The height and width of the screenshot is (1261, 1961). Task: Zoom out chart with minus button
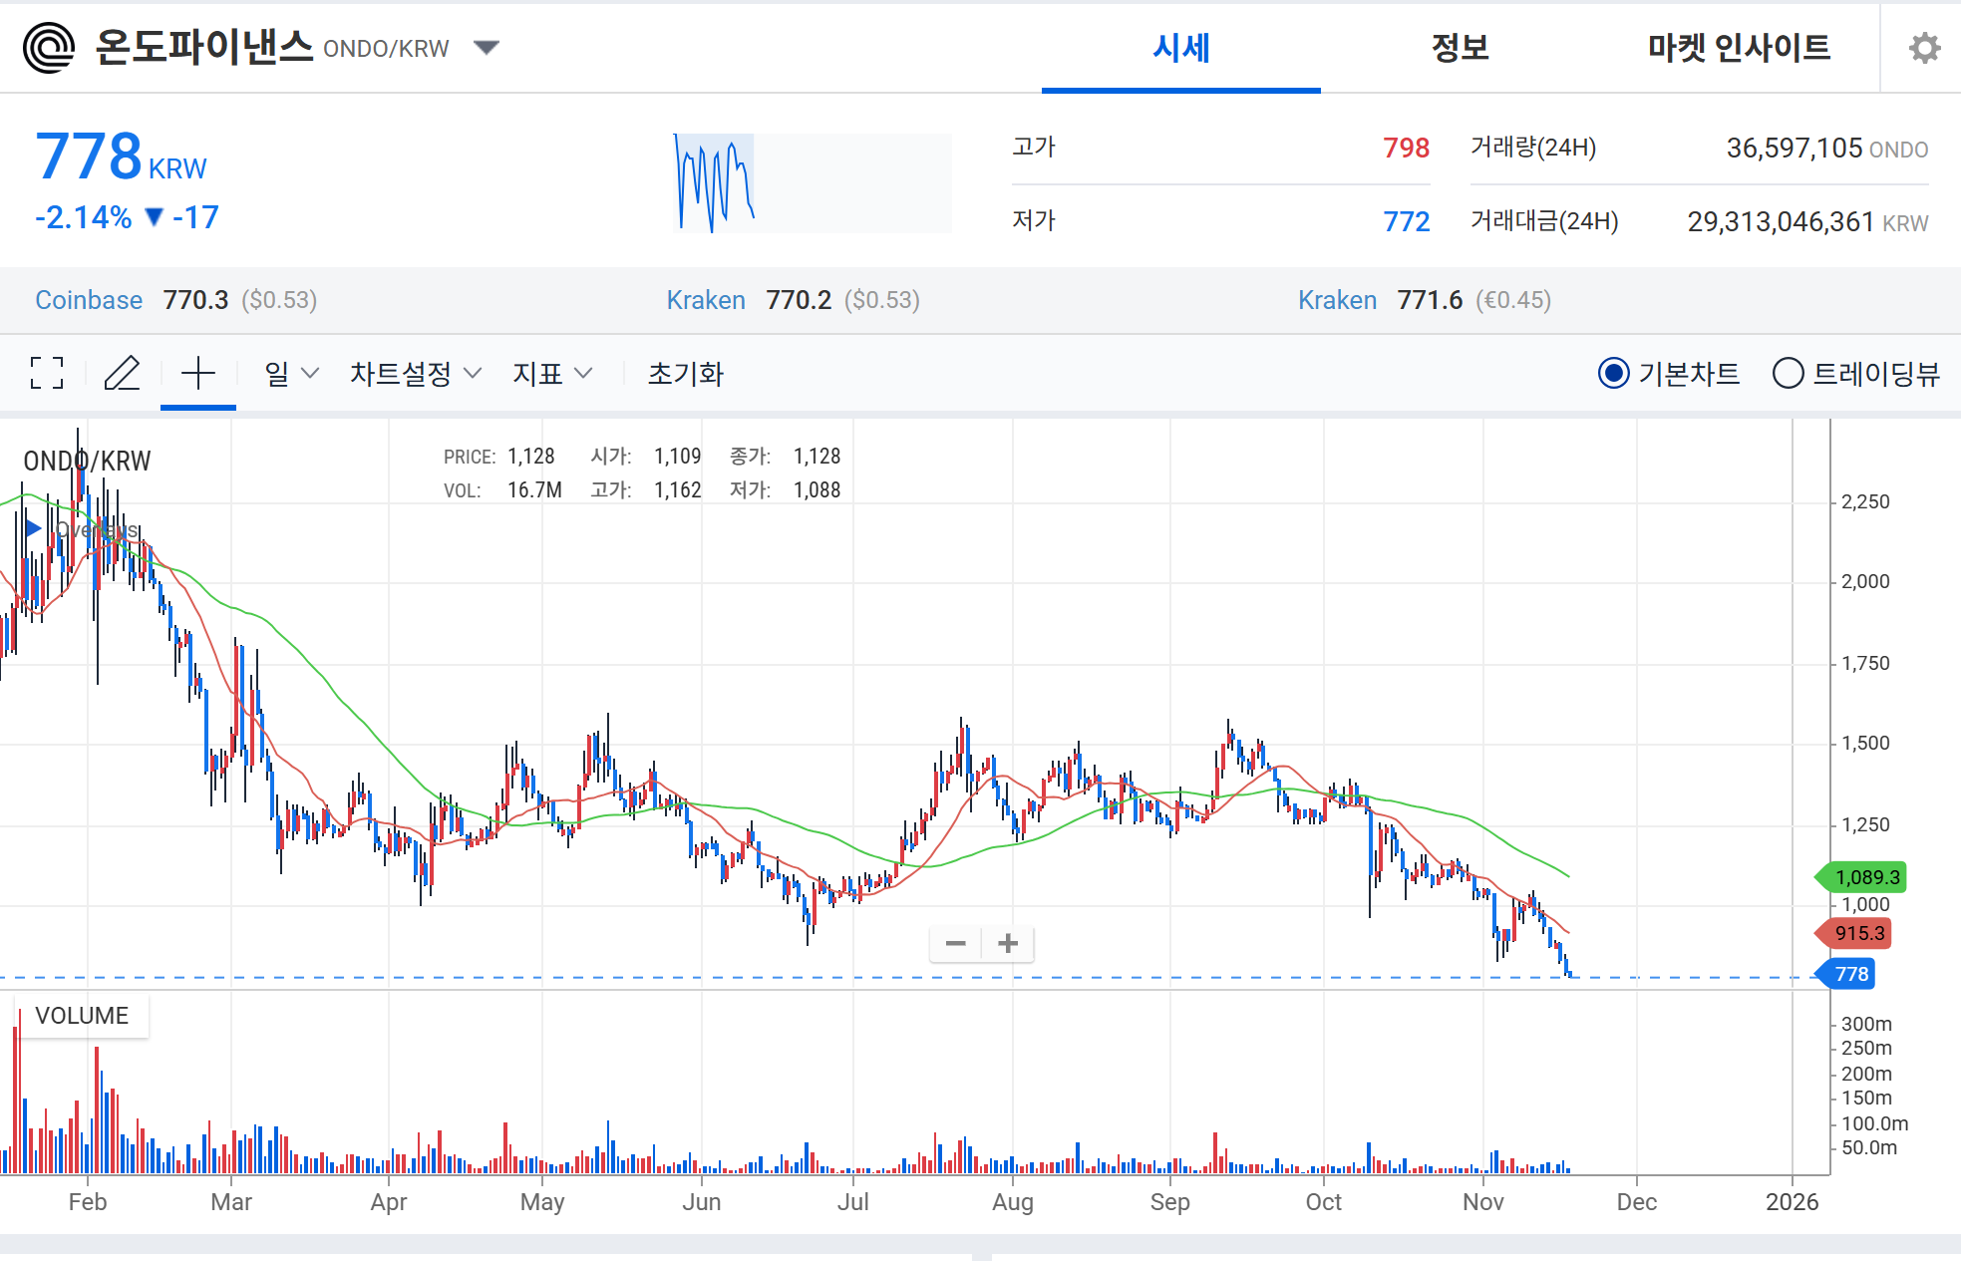955,943
